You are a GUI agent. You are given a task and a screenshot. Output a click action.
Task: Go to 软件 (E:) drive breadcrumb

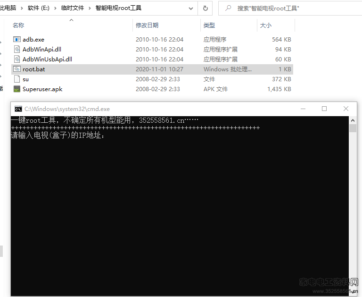(40, 8)
